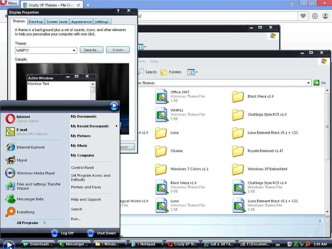
Task: Select Luna theme file icon
Action: tap(162, 205)
